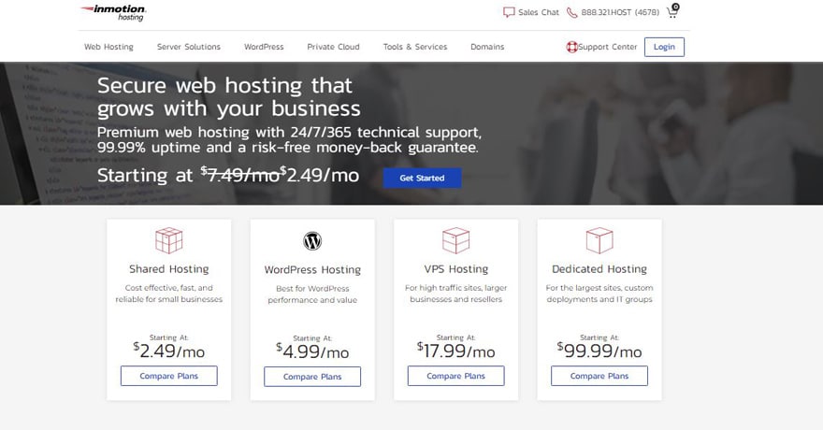Click the Shared Hosting card title
The height and width of the screenshot is (430, 823).
(x=169, y=269)
